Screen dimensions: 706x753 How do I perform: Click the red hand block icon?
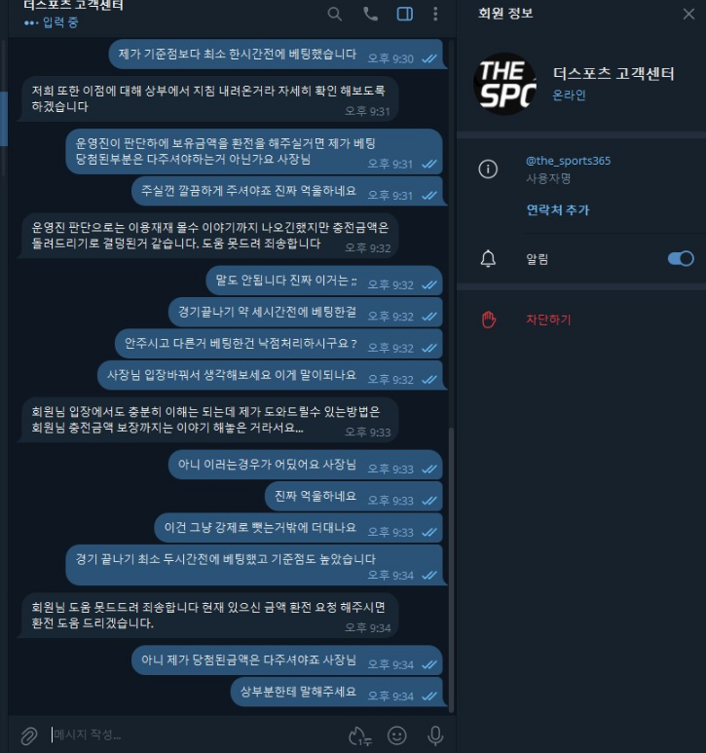tap(489, 320)
